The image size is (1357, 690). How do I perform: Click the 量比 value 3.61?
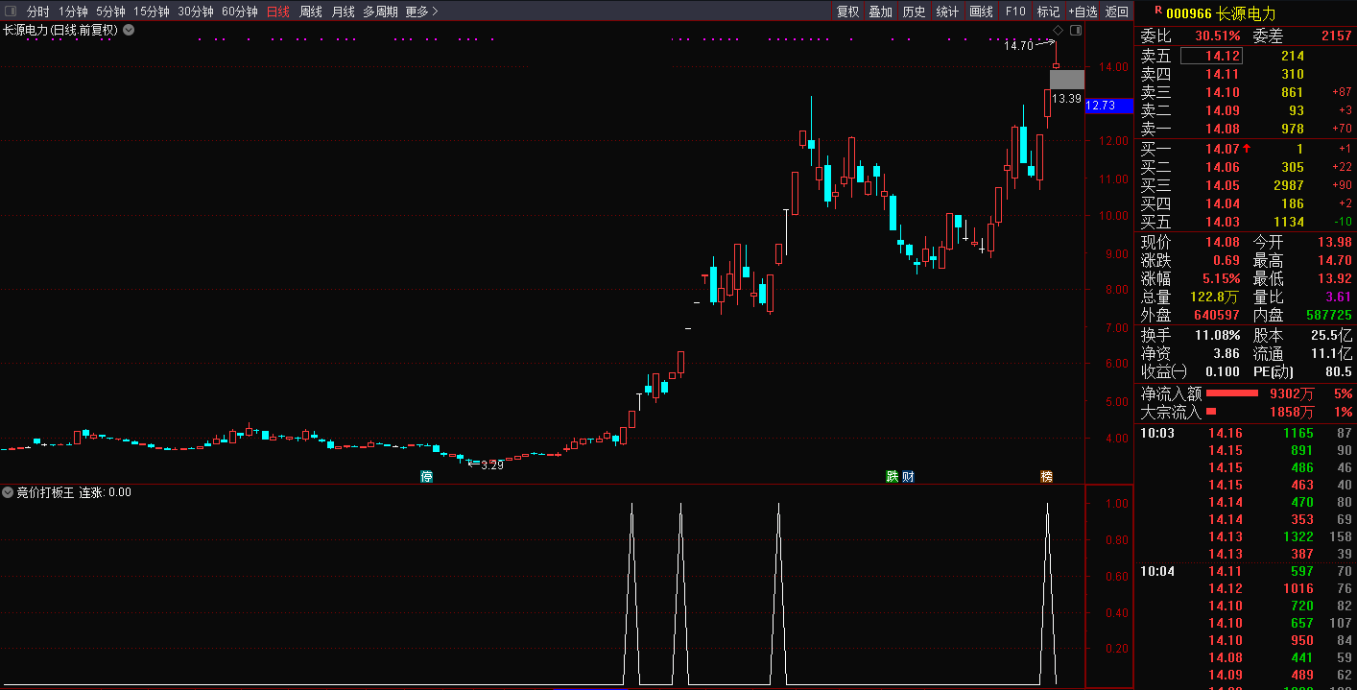coord(1339,297)
